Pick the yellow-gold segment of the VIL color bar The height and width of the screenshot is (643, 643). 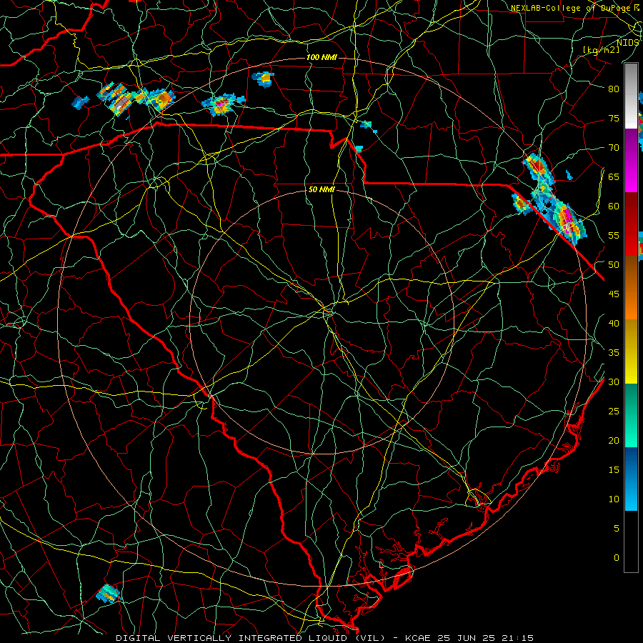click(632, 352)
